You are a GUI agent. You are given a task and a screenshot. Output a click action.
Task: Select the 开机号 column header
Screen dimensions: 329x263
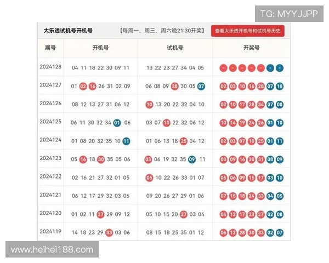coord(100,48)
